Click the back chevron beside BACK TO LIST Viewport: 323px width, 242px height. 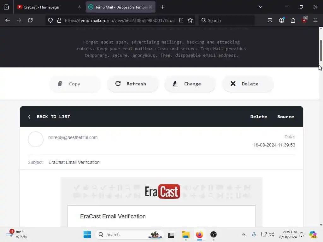pos(29,117)
